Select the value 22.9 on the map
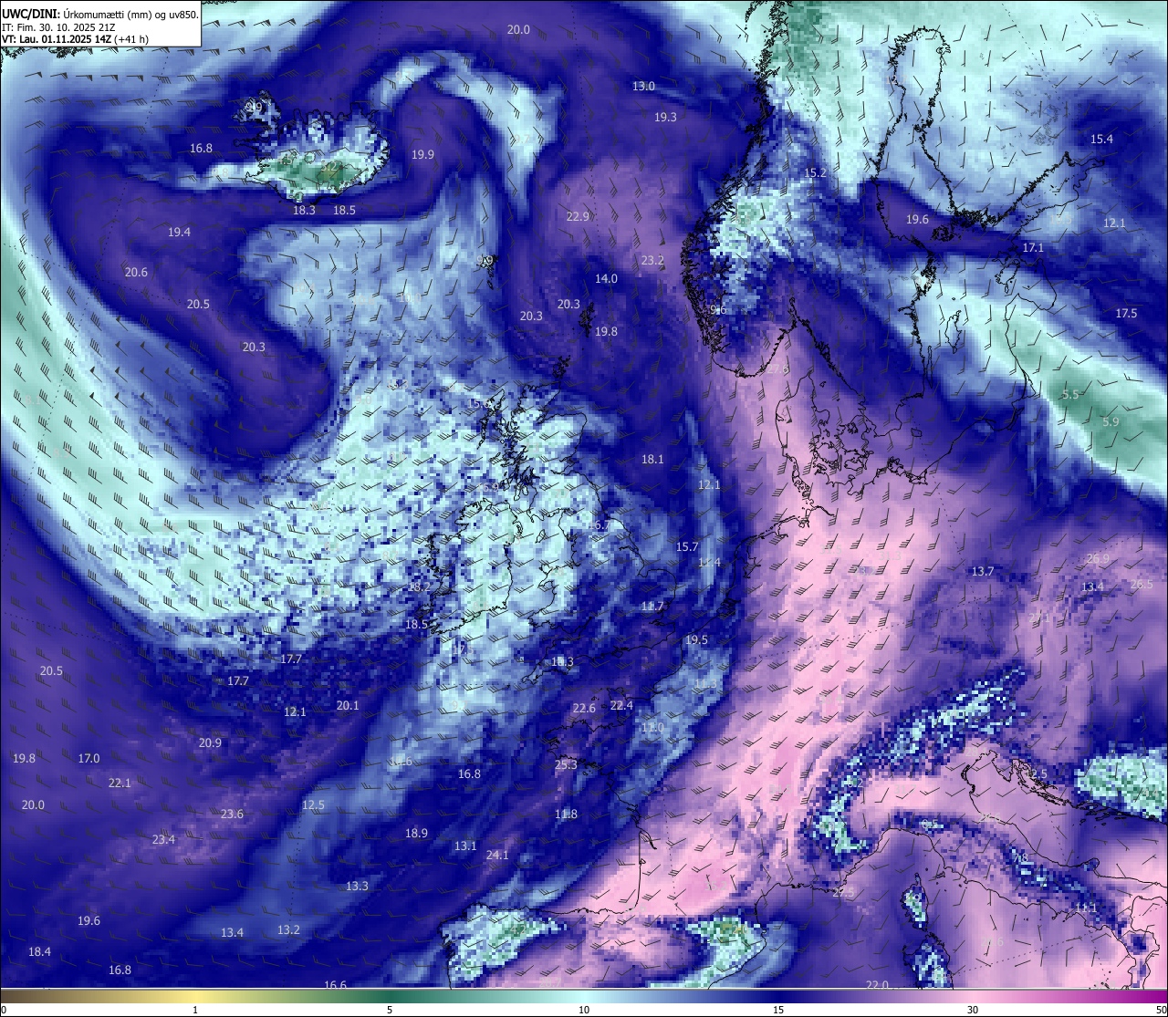The width and height of the screenshot is (1168, 1017). pyautogui.click(x=578, y=216)
